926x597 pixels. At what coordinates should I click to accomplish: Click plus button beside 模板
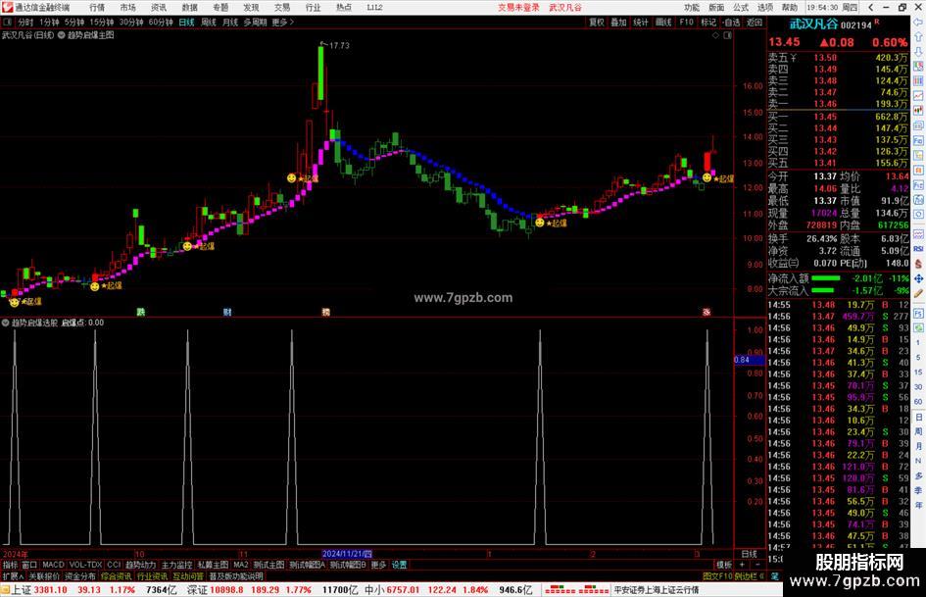[x=742, y=565]
